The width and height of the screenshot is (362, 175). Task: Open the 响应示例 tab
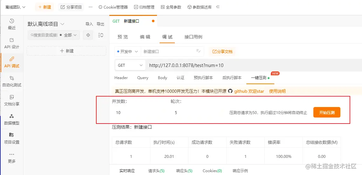pos(240,171)
